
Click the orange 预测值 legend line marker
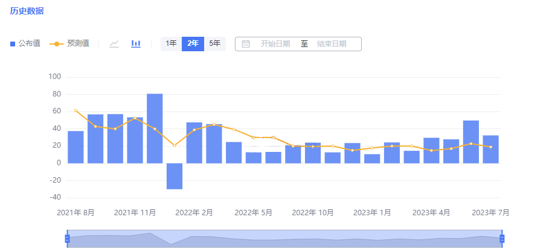56,43
